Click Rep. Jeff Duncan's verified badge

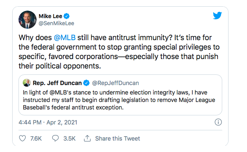[86, 83]
